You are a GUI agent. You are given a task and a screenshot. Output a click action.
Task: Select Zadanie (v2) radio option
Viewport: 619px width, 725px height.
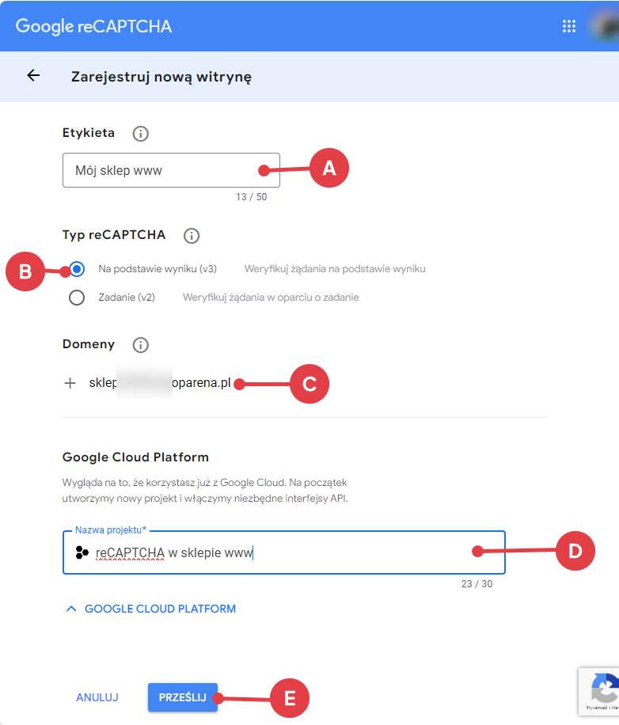pos(77,298)
